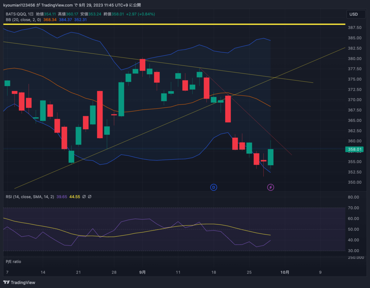Click the P/E ratio pane label
The image size is (370, 288).
coord(13,262)
